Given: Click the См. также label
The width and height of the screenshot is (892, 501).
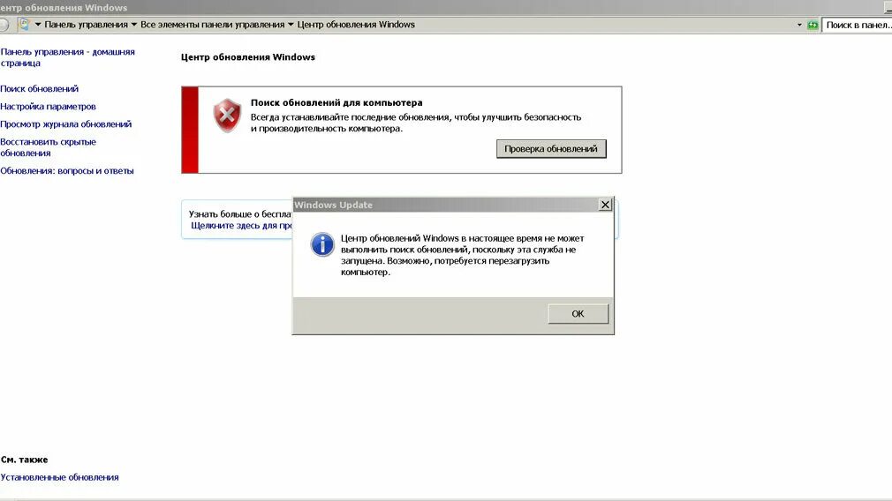Looking at the screenshot, I should click(25, 460).
